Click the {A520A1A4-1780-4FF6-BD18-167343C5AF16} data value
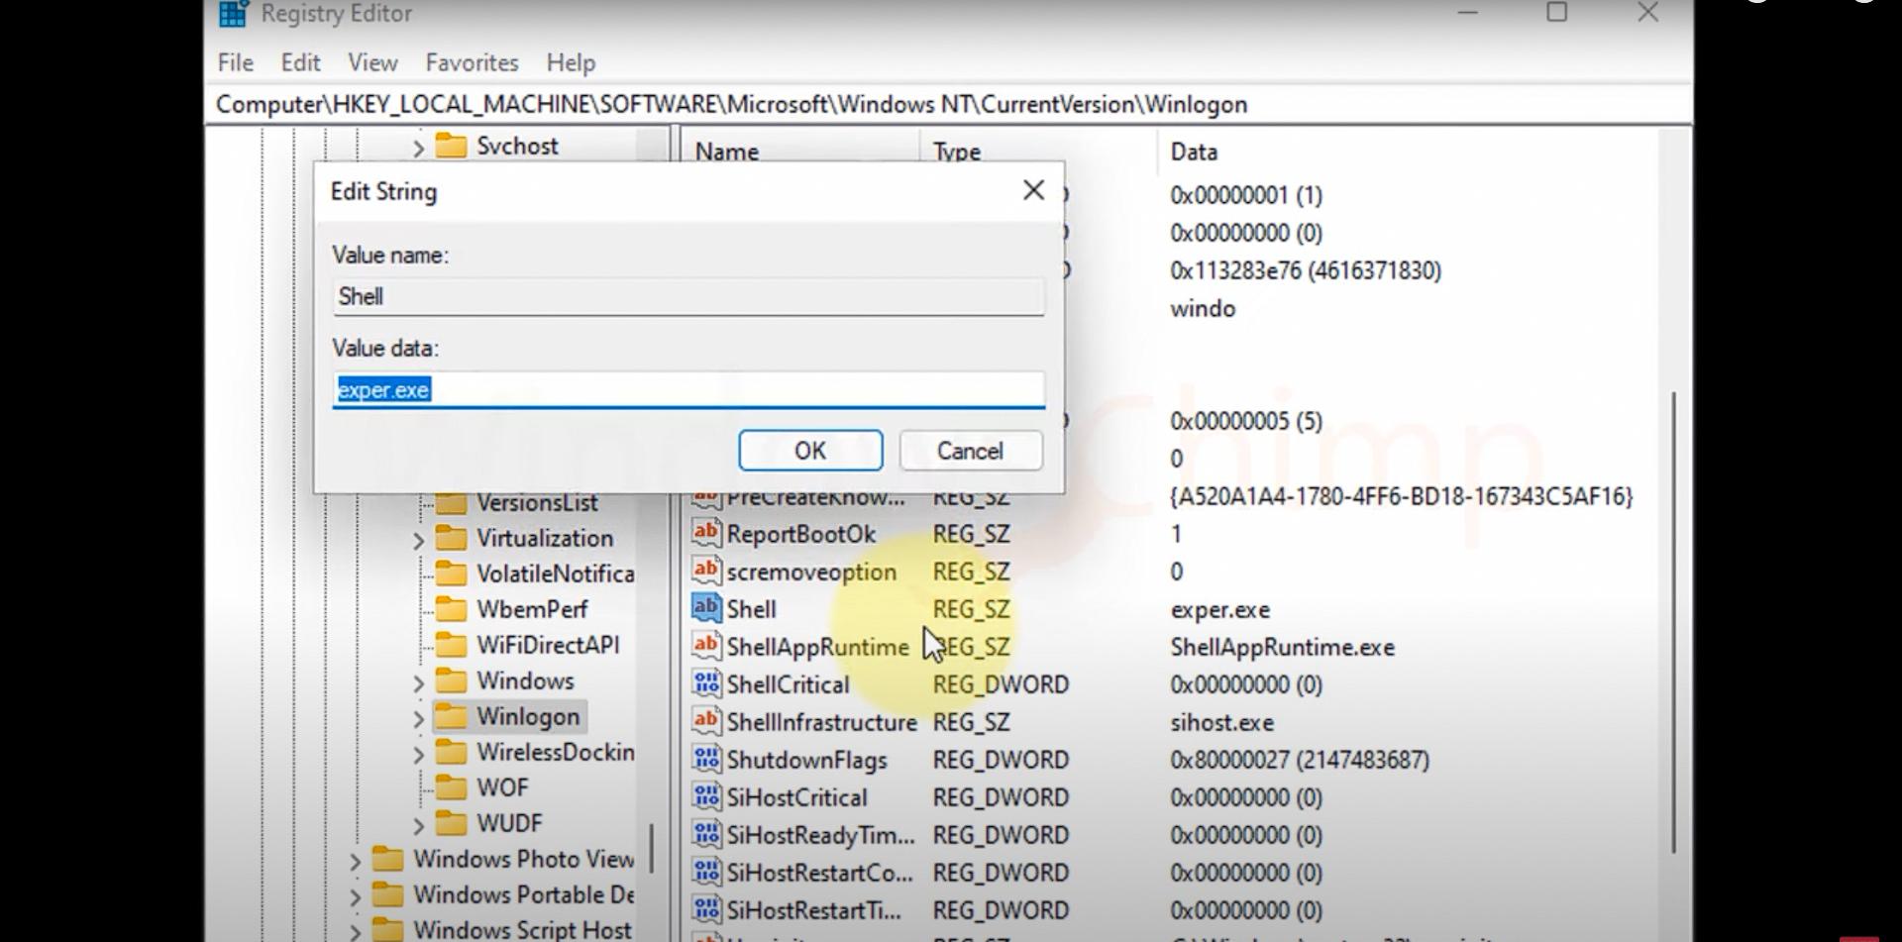The height and width of the screenshot is (942, 1902). [x=1401, y=495]
